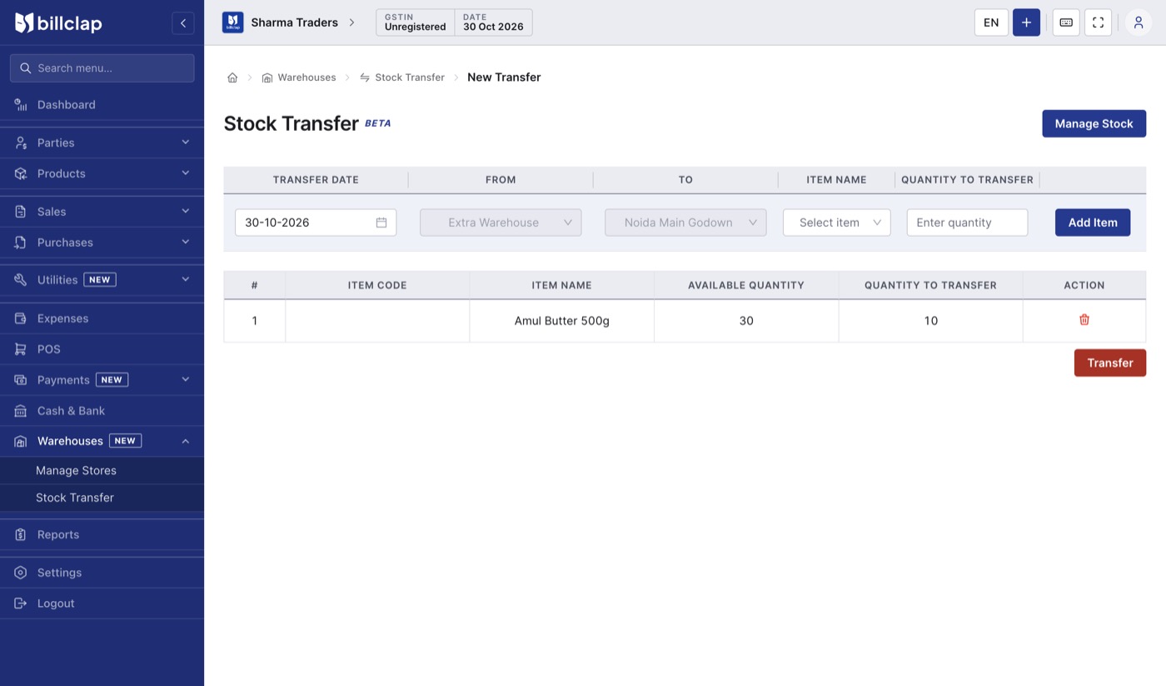Screen dimensions: 1166x686
Task: Open the quick add plus button
Action: [1026, 23]
